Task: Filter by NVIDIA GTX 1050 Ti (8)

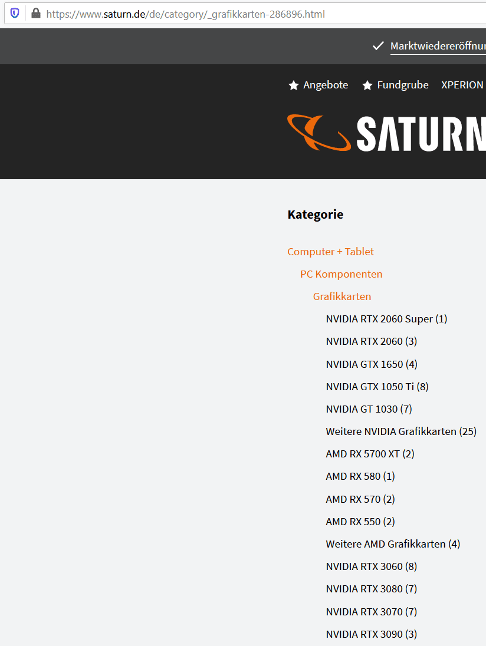Action: click(377, 387)
